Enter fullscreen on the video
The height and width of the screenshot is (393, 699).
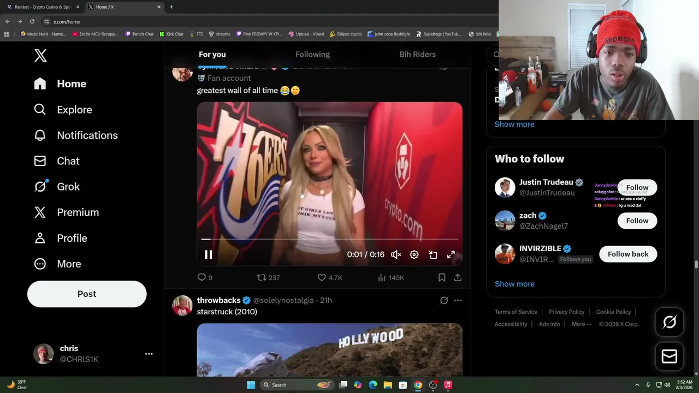point(451,254)
